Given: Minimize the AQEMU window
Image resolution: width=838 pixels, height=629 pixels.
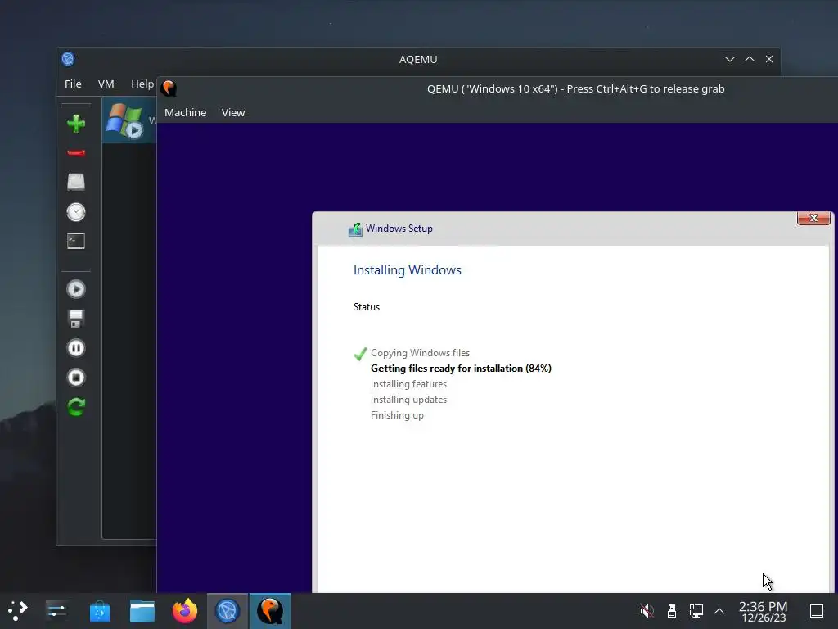Looking at the screenshot, I should click(x=729, y=59).
